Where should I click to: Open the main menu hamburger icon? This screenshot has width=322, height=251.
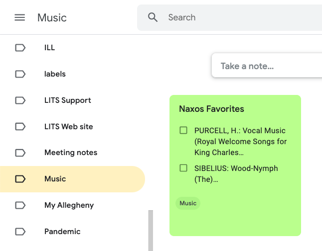19,17
